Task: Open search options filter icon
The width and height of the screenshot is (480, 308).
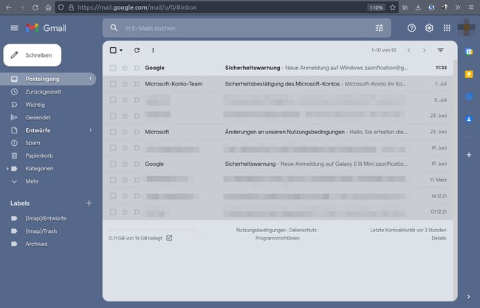Action: (380, 28)
